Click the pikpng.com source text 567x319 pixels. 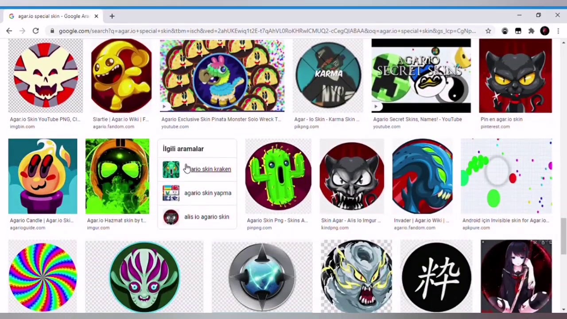(x=307, y=127)
